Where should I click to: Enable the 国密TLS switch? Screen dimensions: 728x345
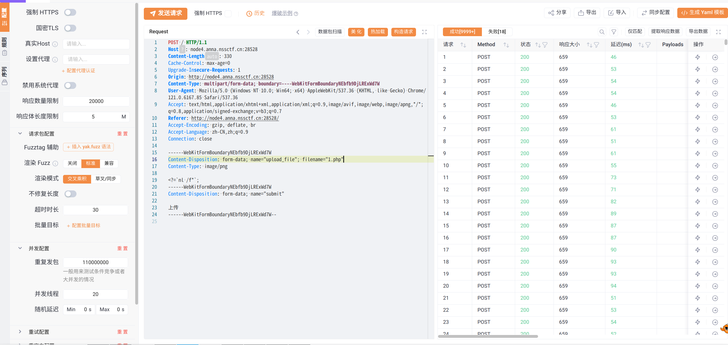click(70, 28)
